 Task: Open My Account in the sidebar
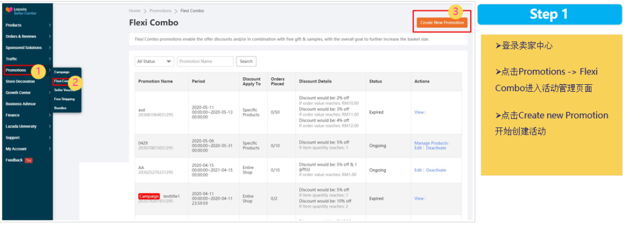point(16,149)
